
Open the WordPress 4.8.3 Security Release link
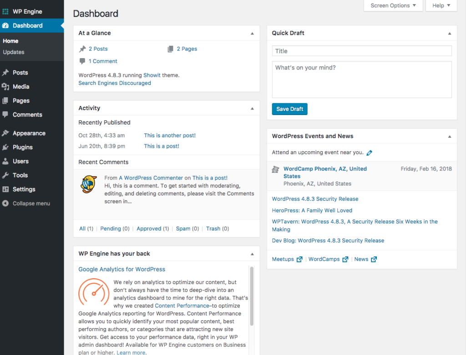[x=315, y=199]
